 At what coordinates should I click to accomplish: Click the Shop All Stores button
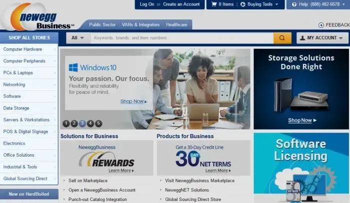coord(29,38)
